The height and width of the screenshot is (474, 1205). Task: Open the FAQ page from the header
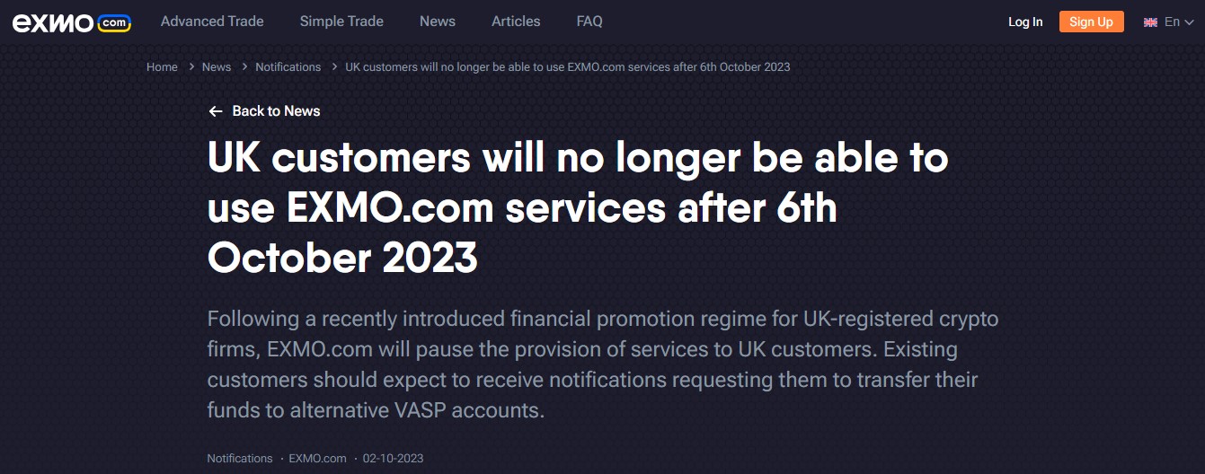coord(589,22)
